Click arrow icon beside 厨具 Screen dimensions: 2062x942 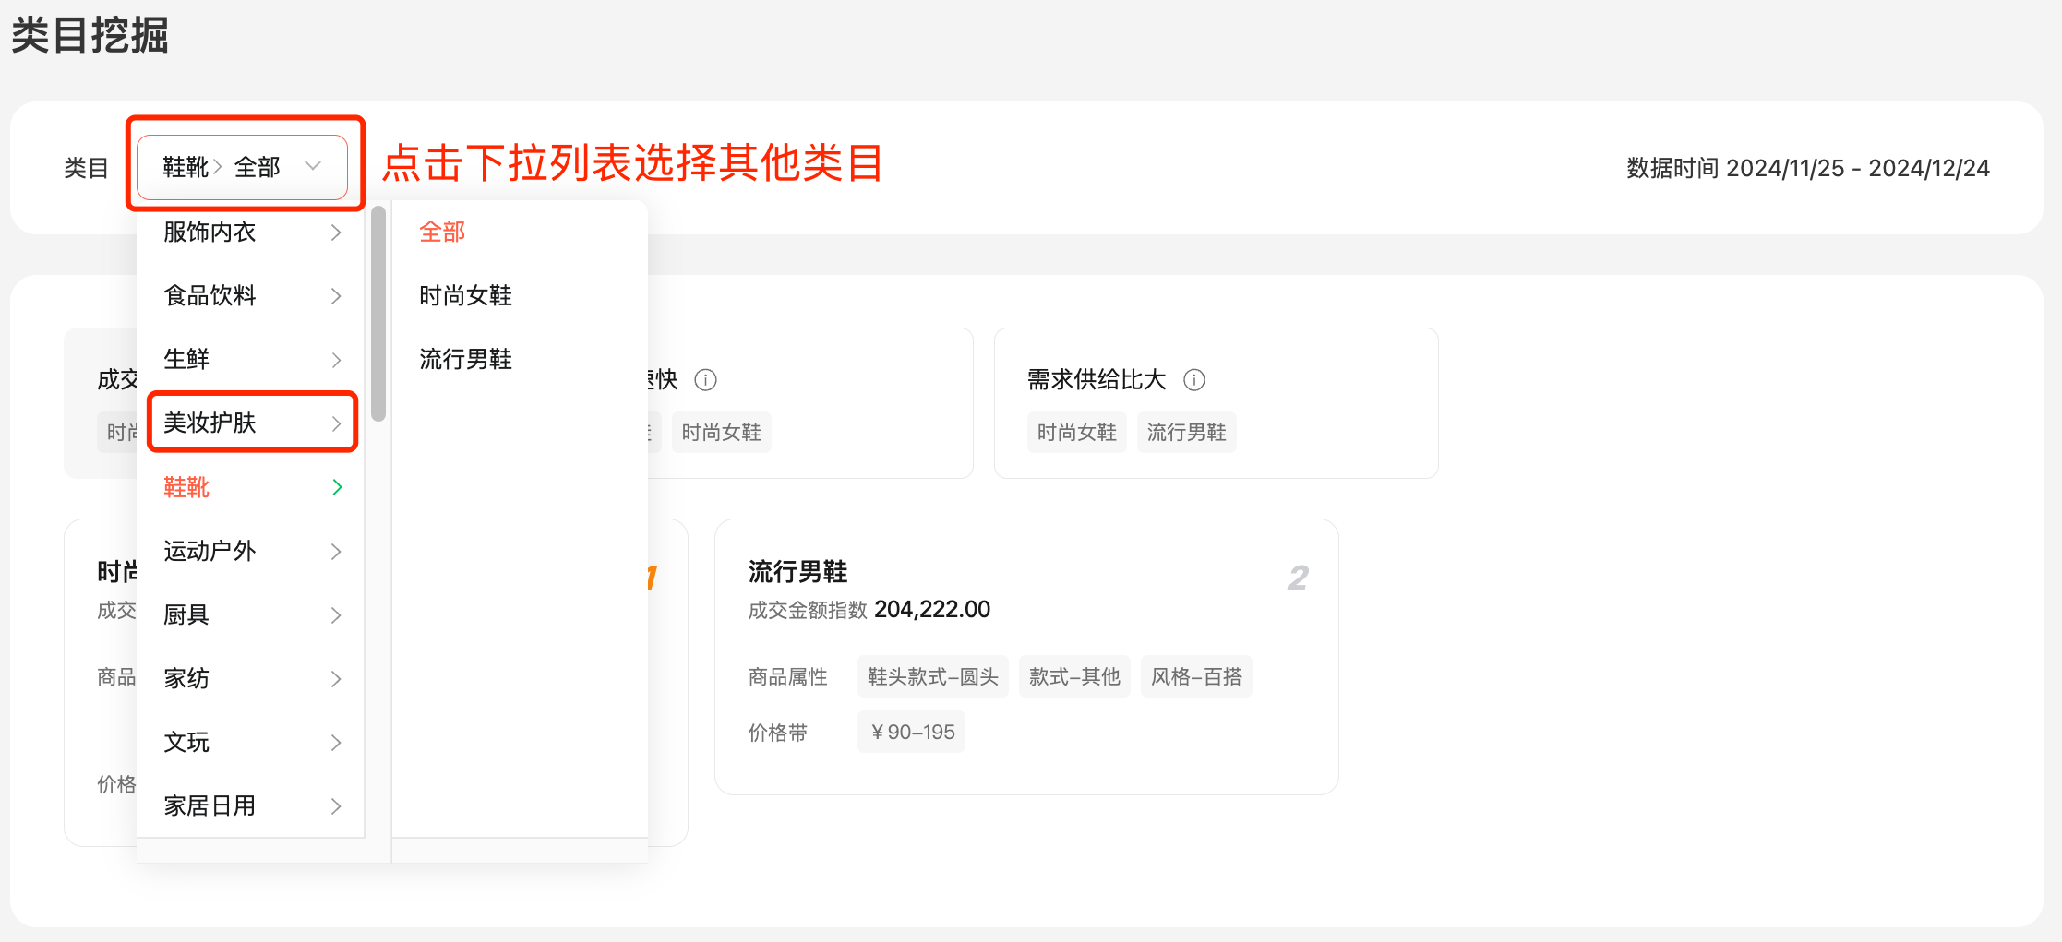(x=336, y=615)
